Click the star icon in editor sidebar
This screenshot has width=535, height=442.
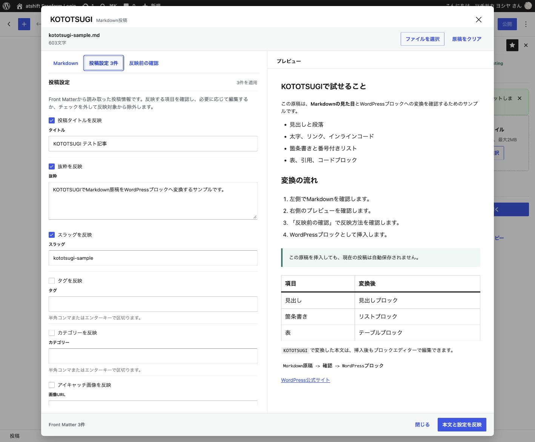coord(512,45)
